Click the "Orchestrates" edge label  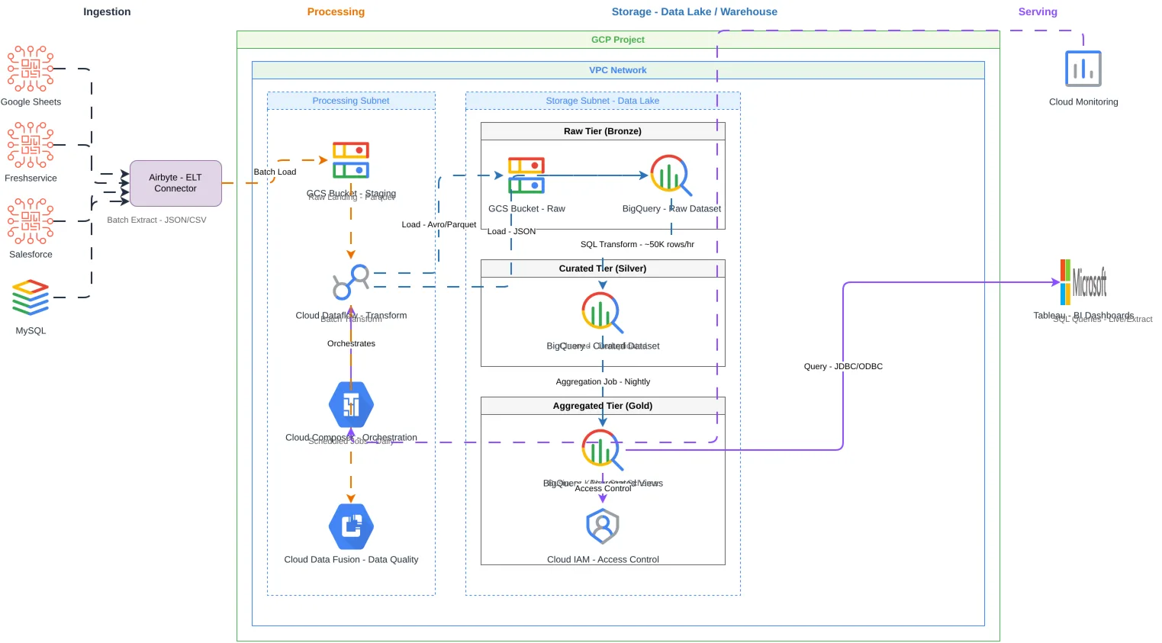[x=351, y=343]
